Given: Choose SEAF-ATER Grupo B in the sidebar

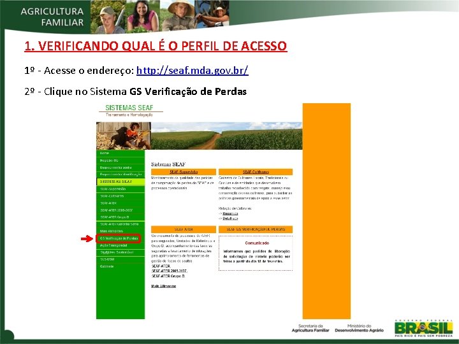Looking at the screenshot, I should [115, 217].
